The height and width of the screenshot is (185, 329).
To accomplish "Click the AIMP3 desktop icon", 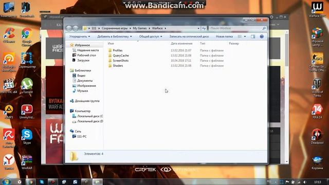I will [x=9, y=112].
